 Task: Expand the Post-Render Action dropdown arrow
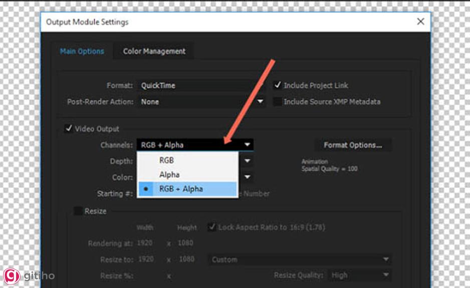point(260,102)
